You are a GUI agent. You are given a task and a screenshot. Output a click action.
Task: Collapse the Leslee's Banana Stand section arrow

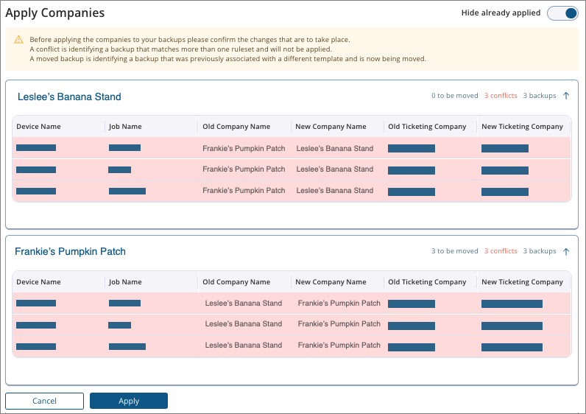tap(566, 96)
